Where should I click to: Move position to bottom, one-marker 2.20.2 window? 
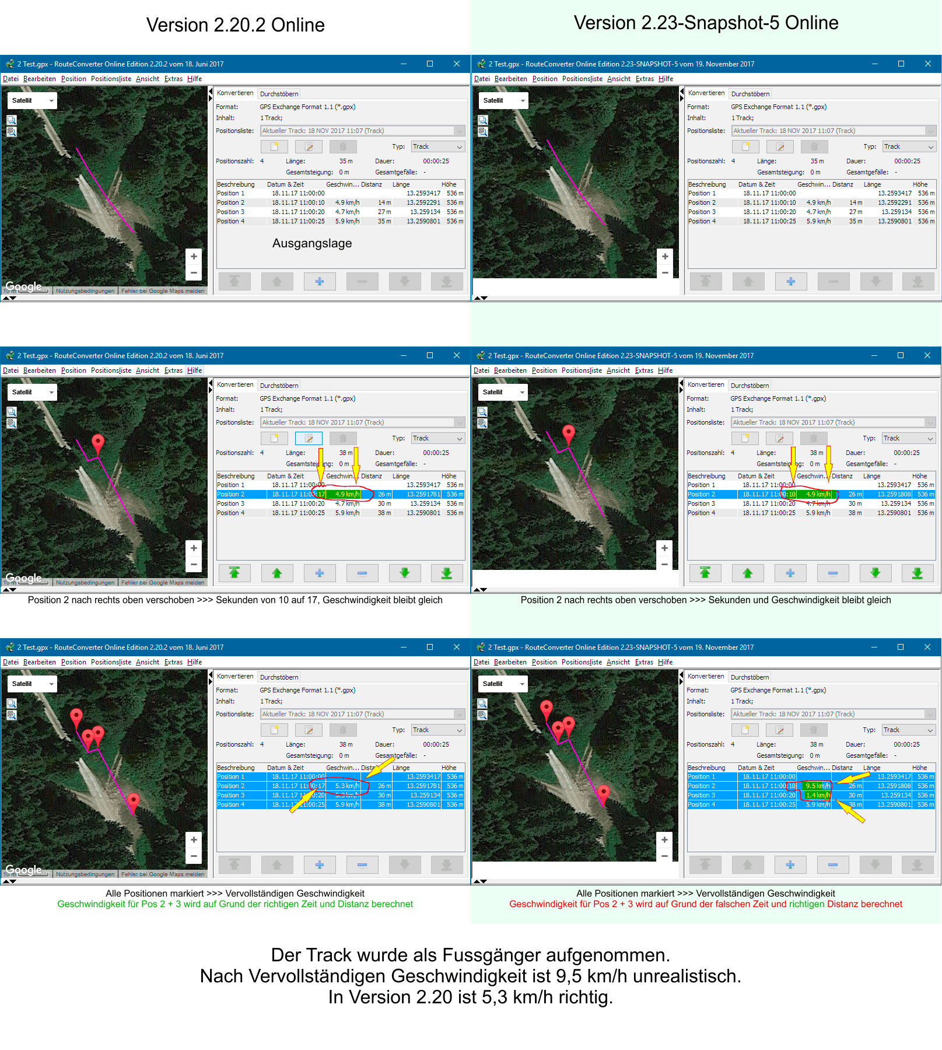click(x=447, y=573)
